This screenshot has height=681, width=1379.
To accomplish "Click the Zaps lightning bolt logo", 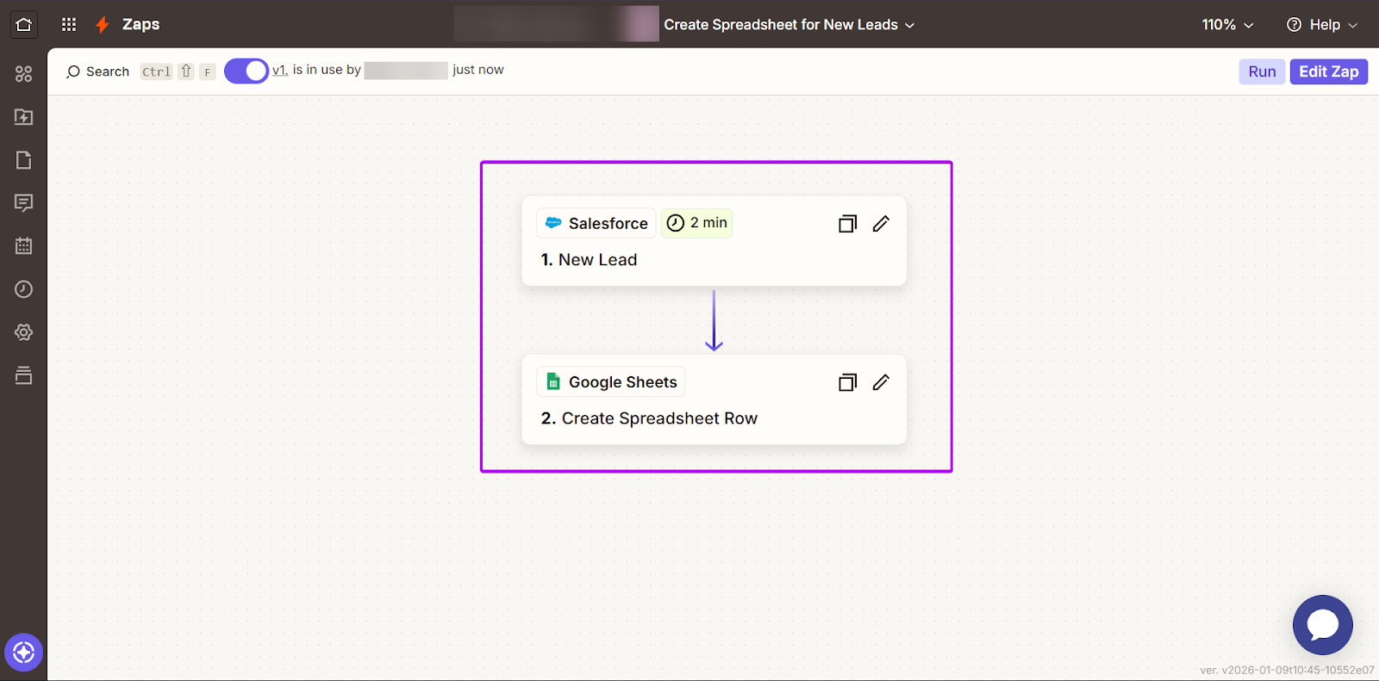I will [x=103, y=25].
